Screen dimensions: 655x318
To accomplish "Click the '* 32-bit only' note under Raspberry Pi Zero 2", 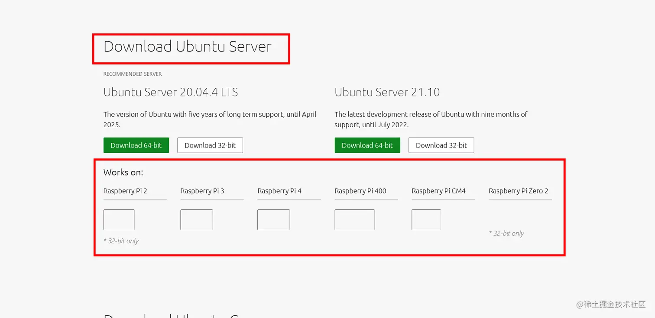I will coord(506,234).
